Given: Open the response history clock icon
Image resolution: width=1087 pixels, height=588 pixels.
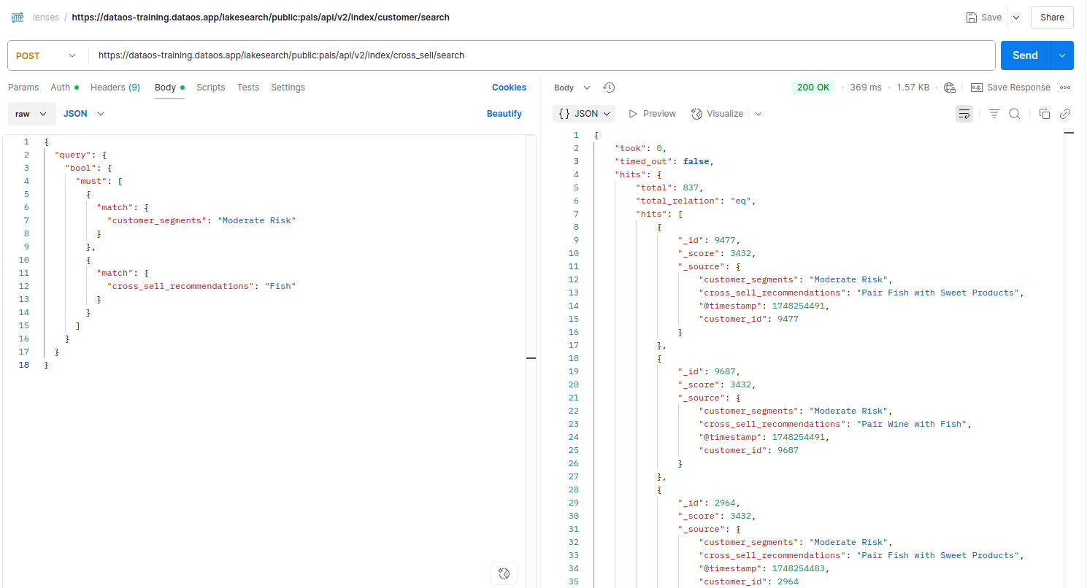Looking at the screenshot, I should 610,88.
